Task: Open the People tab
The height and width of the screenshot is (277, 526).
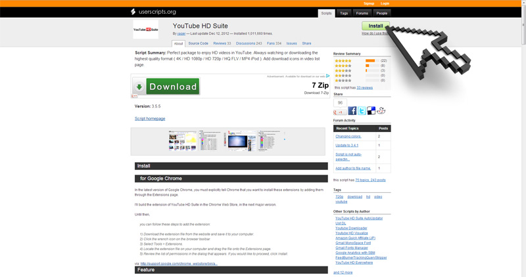Action: [x=382, y=13]
